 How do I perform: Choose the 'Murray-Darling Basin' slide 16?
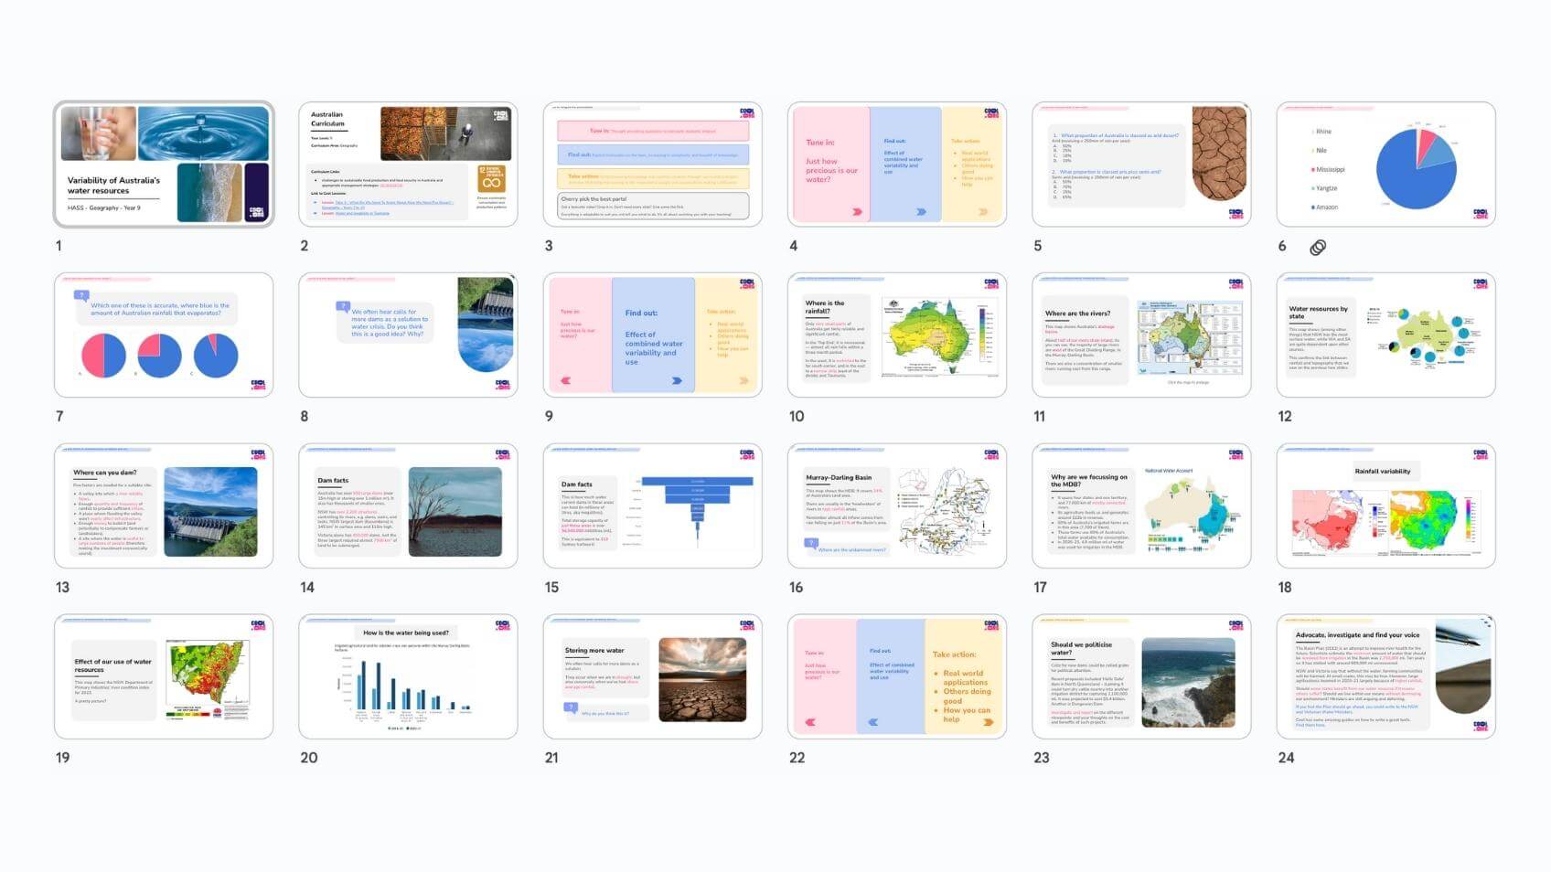[x=896, y=505]
